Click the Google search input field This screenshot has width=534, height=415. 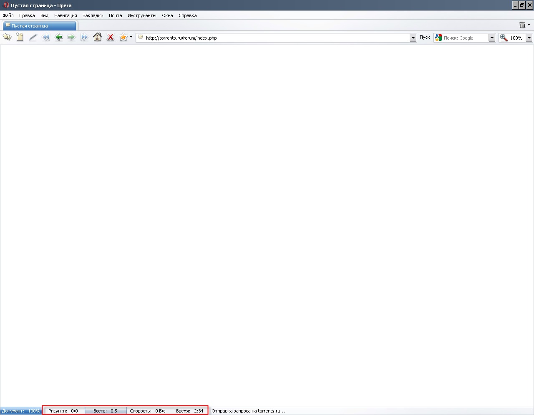464,38
